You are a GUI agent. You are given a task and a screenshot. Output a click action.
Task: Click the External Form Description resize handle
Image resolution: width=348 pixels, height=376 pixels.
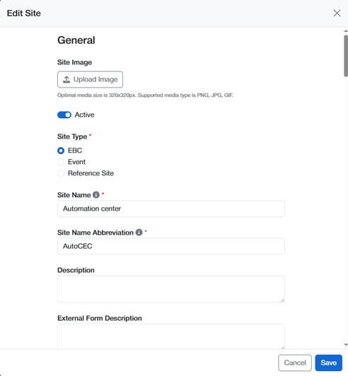282,347
